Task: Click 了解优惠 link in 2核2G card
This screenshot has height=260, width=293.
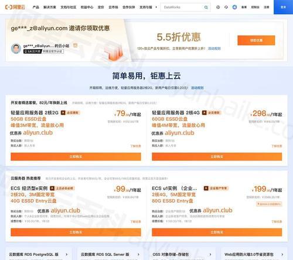Action: [135, 146]
